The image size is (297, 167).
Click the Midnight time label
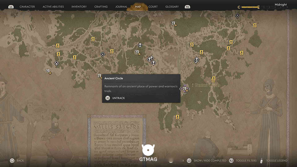(281, 4)
